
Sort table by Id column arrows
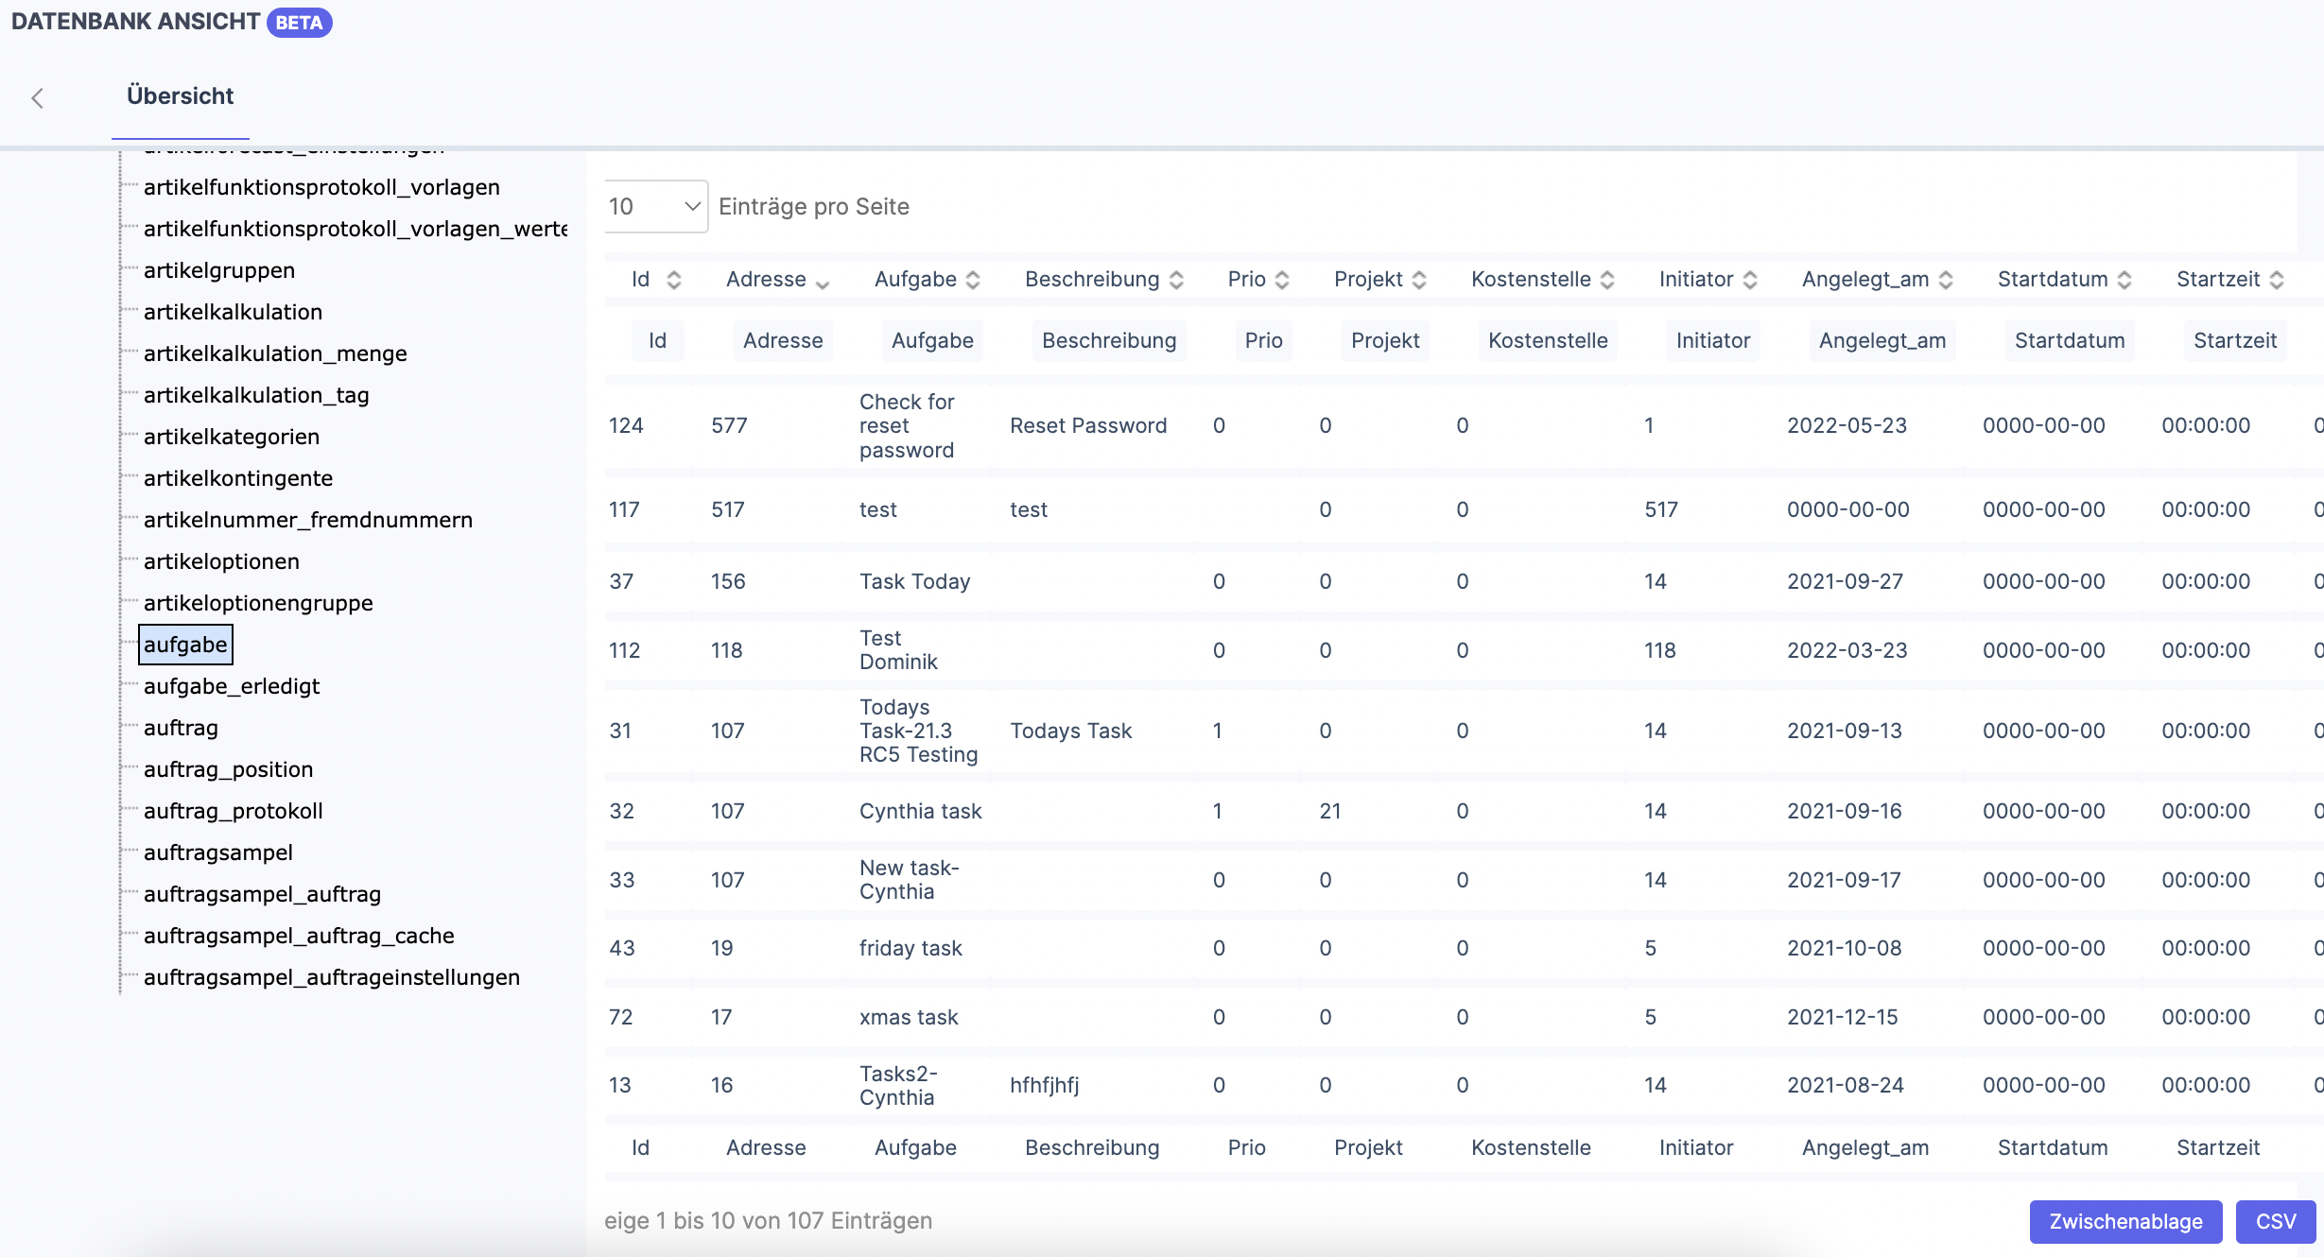tap(673, 280)
